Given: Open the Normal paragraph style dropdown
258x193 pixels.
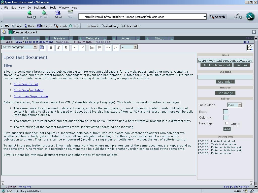Looking at the screenshot, I should [x=35, y=47].
